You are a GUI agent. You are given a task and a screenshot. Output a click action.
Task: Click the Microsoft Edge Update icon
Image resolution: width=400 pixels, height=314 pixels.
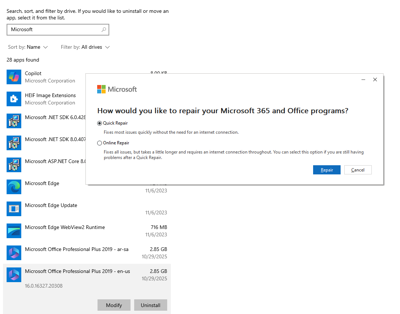coord(14,209)
